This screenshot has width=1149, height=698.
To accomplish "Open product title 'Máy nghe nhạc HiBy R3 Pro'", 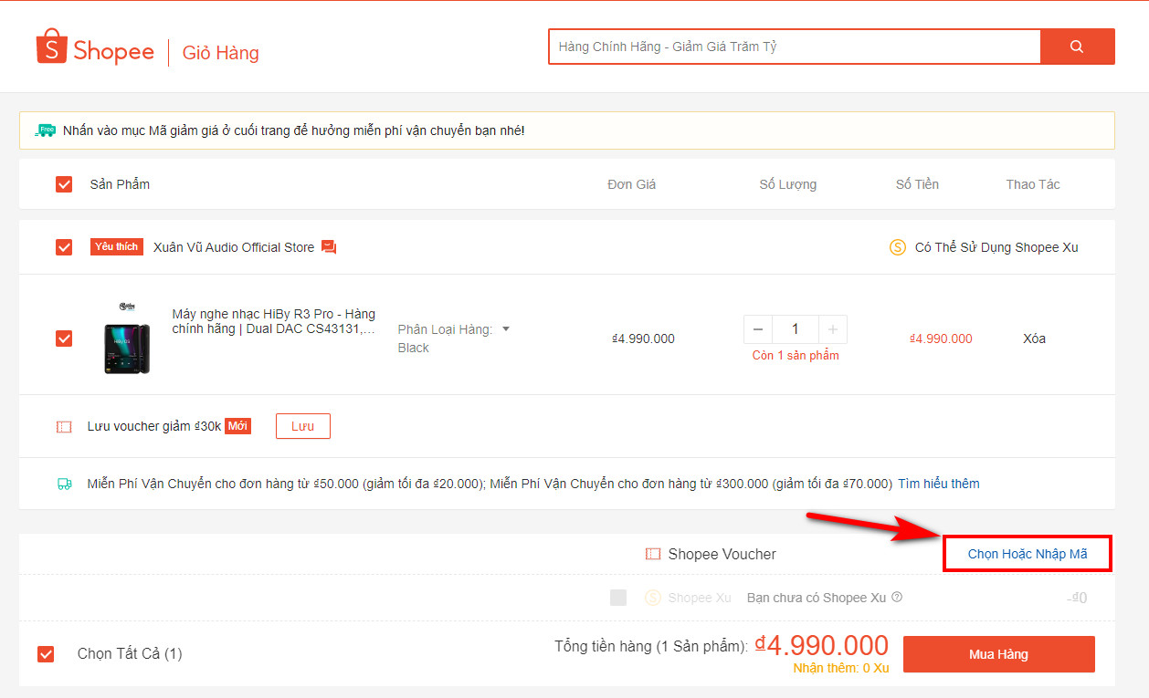I will pyautogui.click(x=273, y=321).
